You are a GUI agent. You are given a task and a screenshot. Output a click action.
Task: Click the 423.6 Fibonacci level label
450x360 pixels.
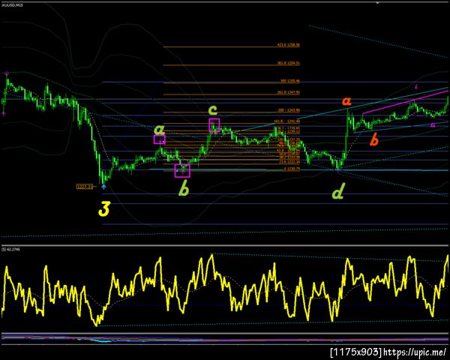(289, 45)
